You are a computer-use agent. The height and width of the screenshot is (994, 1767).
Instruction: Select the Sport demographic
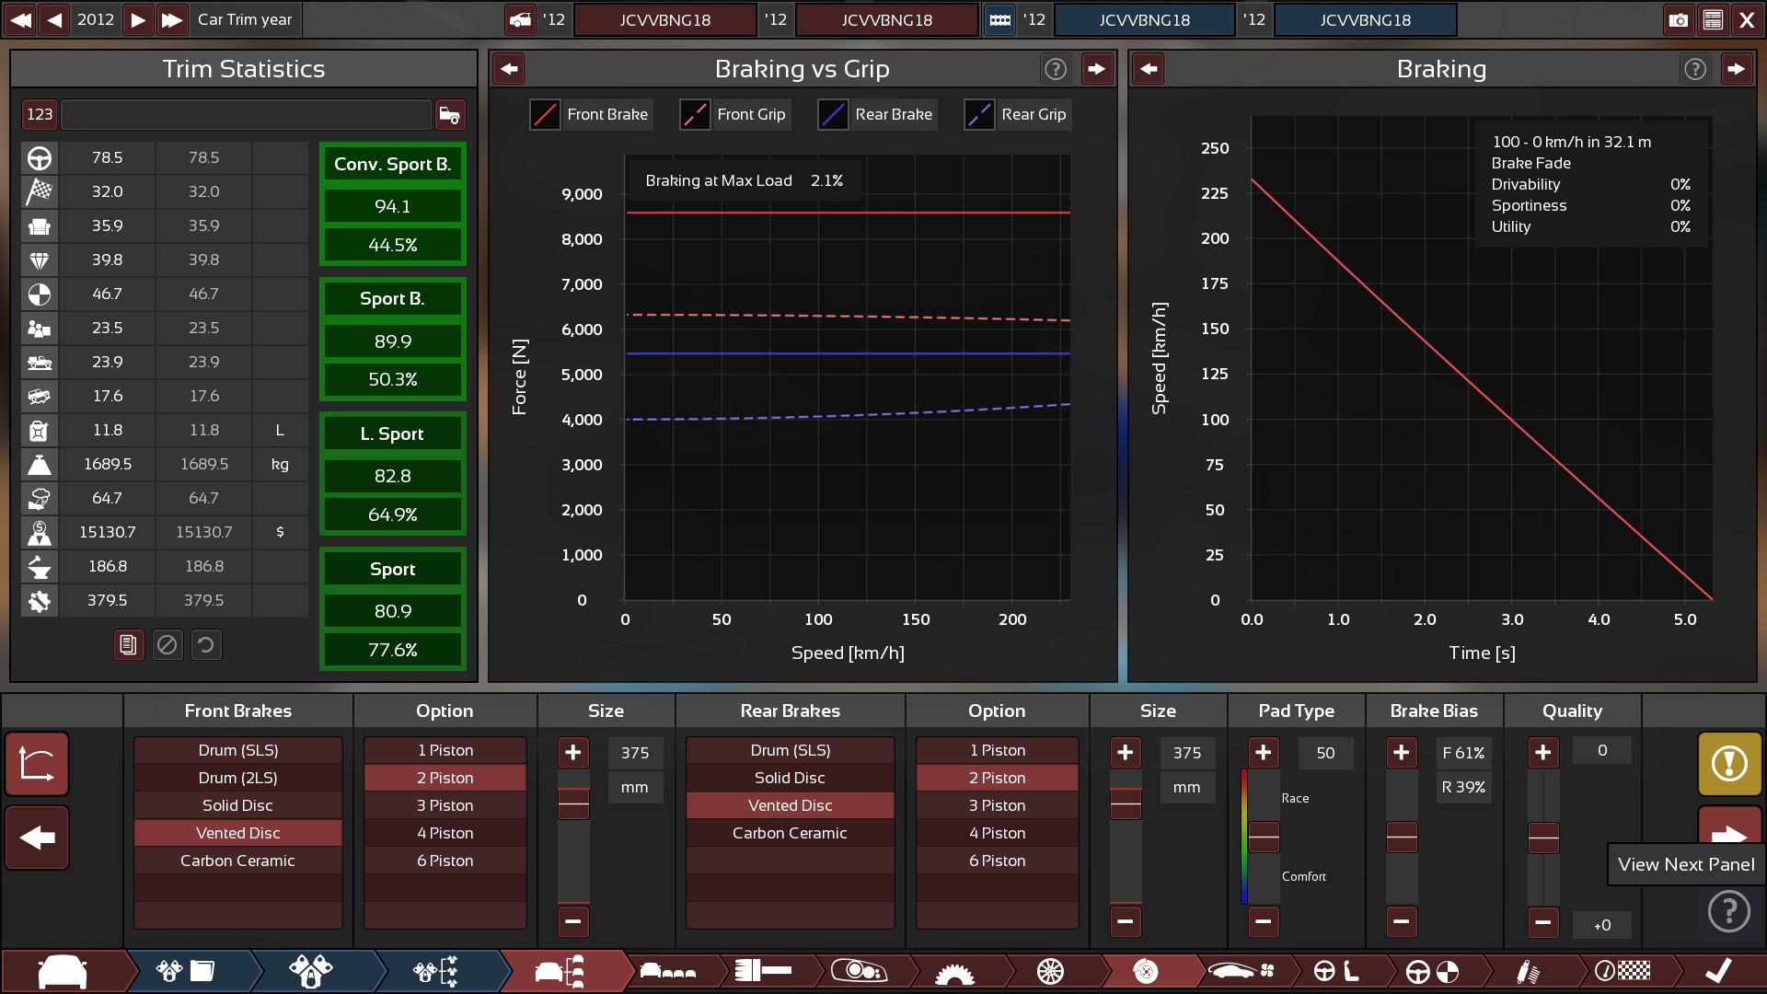393,609
